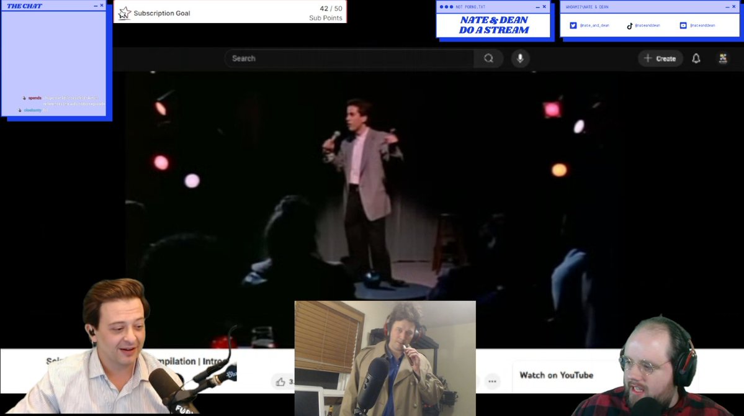Click the @nate_and_dean Twitter handle

tap(594, 25)
